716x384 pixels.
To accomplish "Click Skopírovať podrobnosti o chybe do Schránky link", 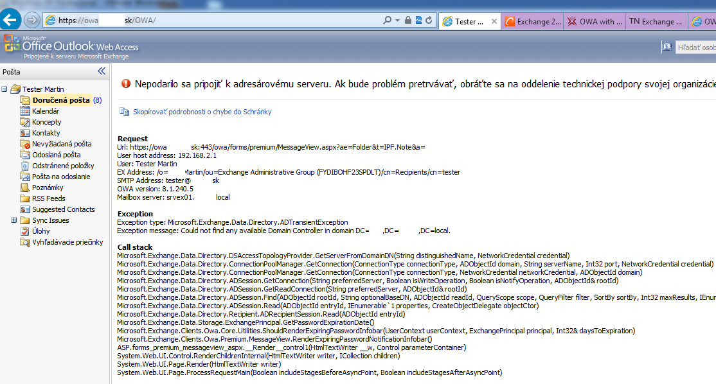I will pyautogui.click(x=202, y=112).
